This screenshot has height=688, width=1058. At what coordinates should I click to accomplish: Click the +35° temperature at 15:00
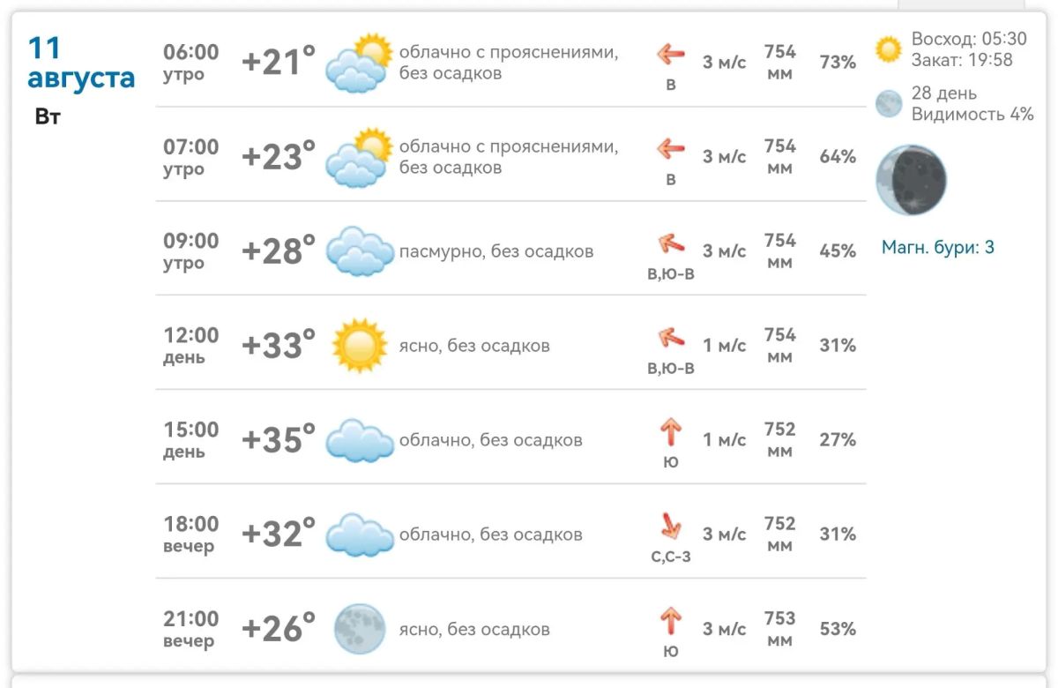279,439
